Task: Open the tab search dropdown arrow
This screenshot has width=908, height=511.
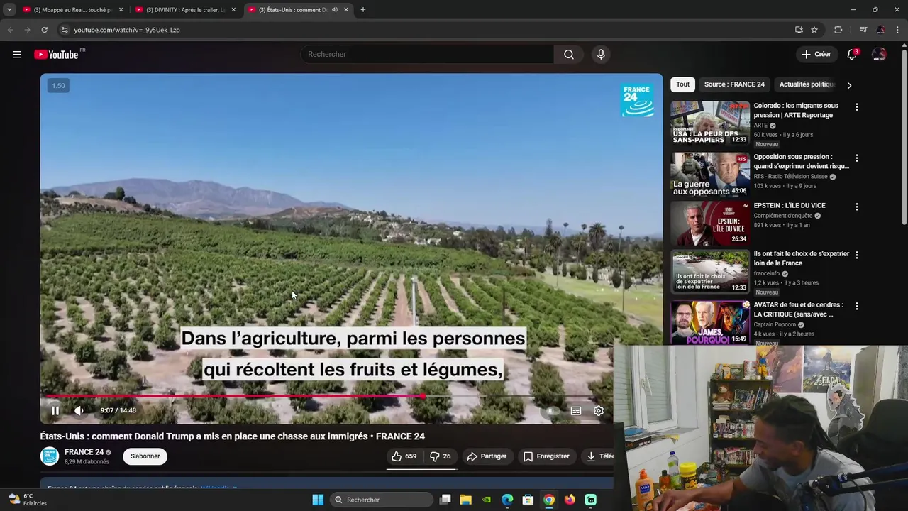Action: click(9, 10)
